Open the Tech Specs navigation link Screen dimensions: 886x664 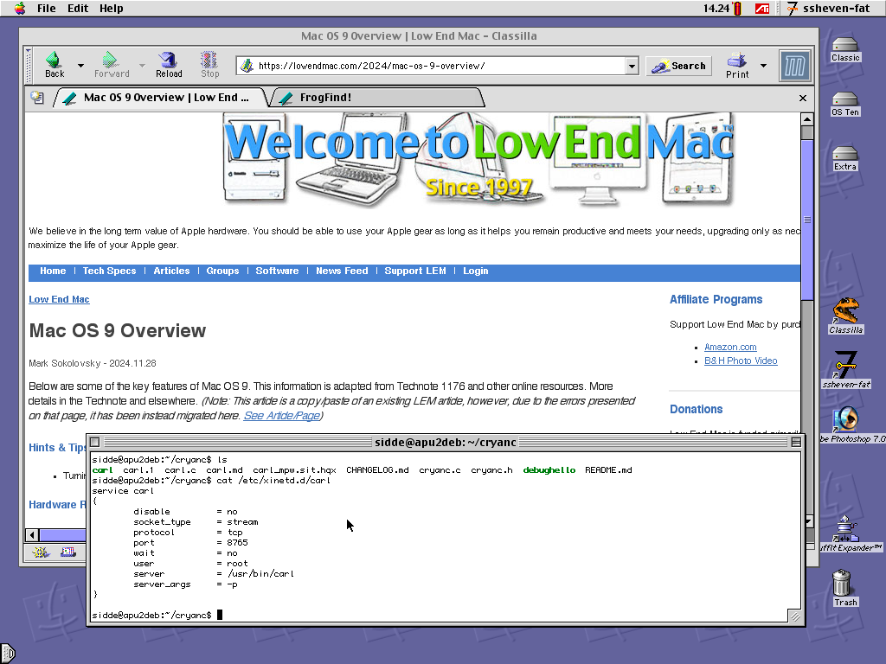pos(110,271)
